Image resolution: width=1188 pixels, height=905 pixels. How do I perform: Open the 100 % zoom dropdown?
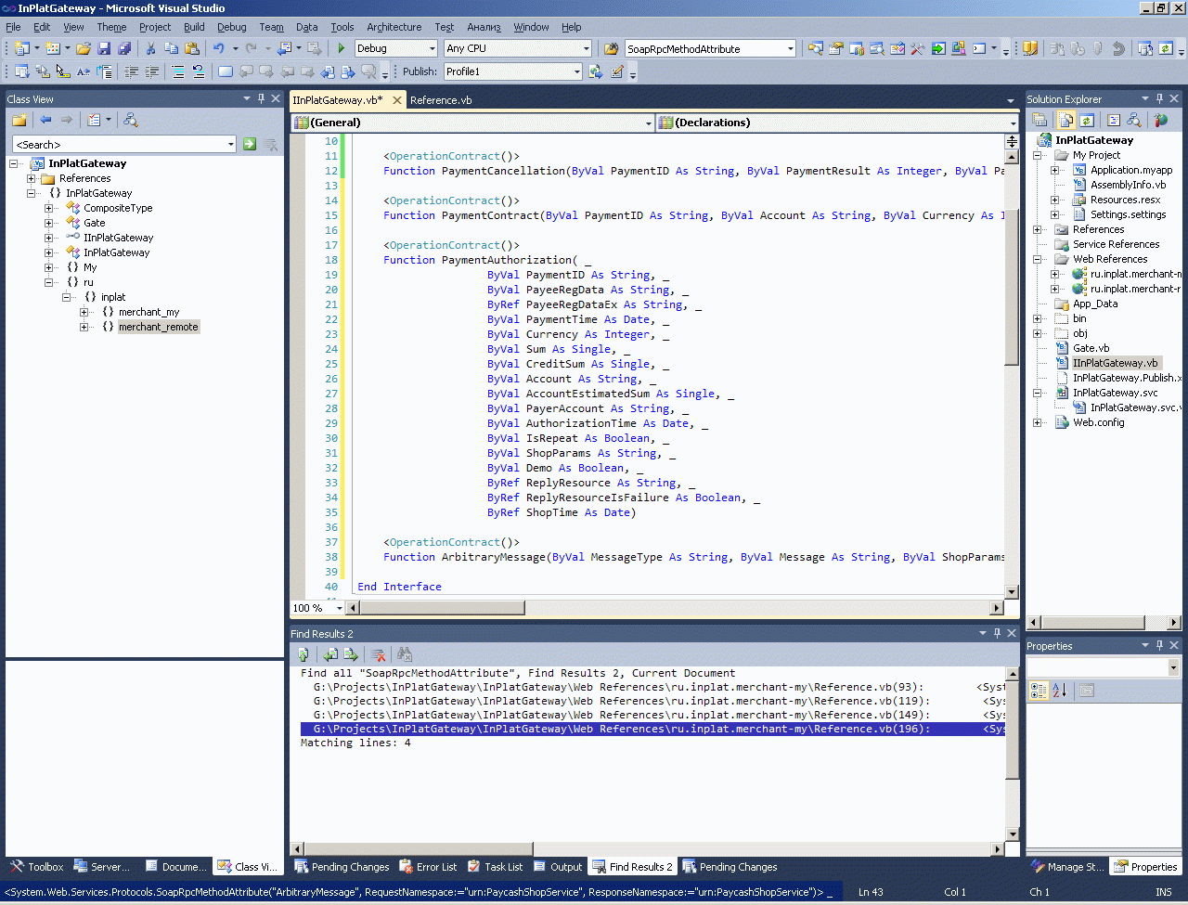pos(339,608)
